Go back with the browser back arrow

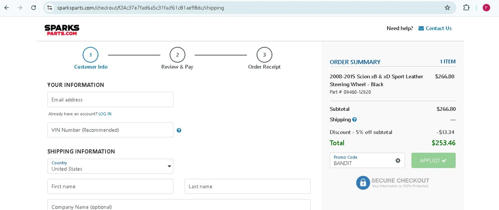pyautogui.click(x=7, y=8)
